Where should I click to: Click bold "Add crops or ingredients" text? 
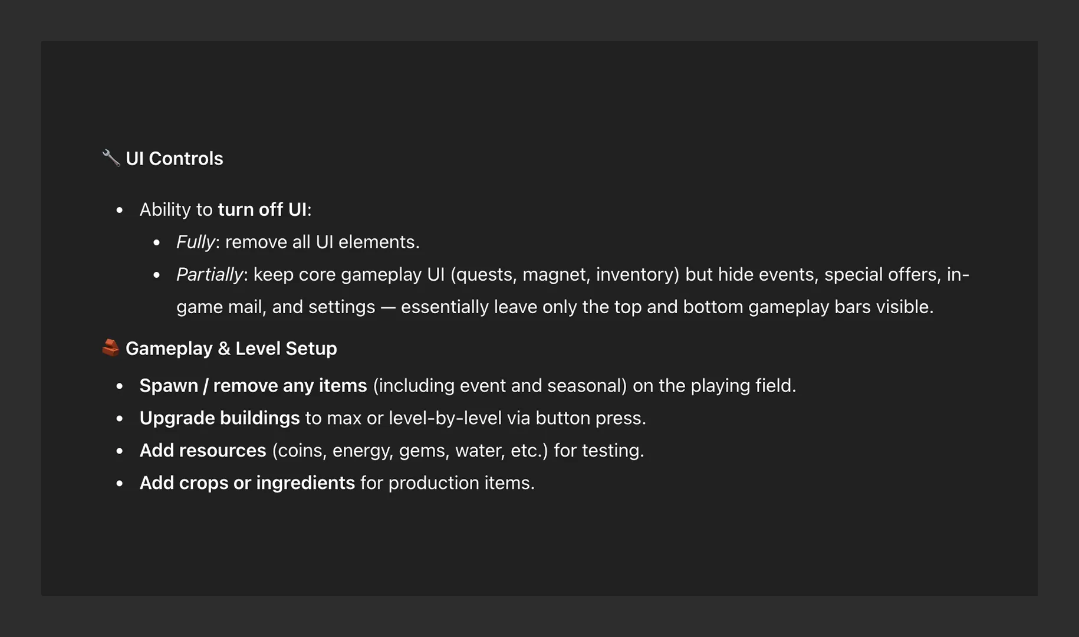[247, 483]
